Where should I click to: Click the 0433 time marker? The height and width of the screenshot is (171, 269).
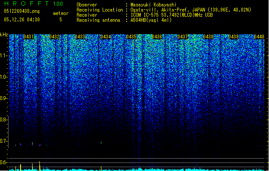click(x=80, y=37)
